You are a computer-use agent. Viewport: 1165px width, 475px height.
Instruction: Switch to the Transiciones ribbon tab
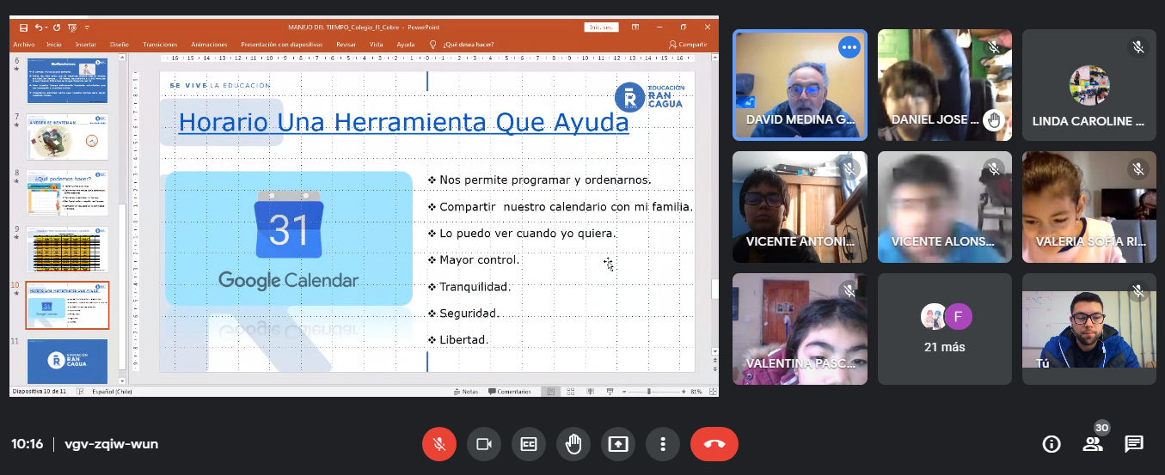[160, 44]
